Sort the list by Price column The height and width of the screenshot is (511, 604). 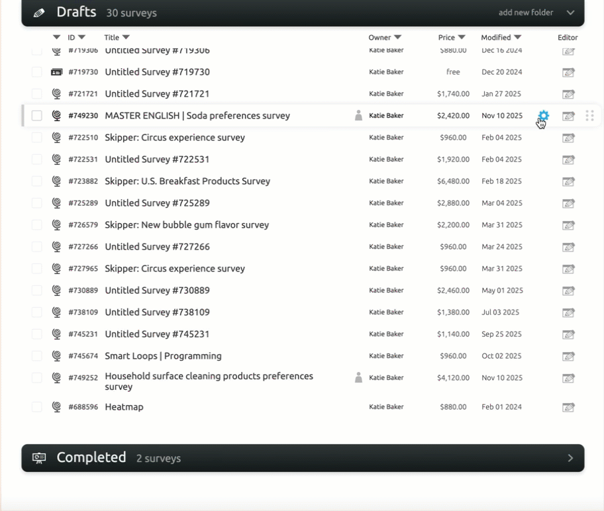click(x=451, y=38)
